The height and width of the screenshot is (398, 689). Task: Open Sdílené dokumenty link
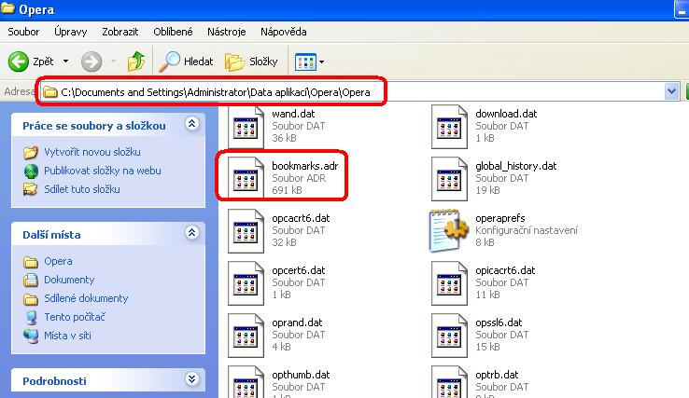point(86,298)
